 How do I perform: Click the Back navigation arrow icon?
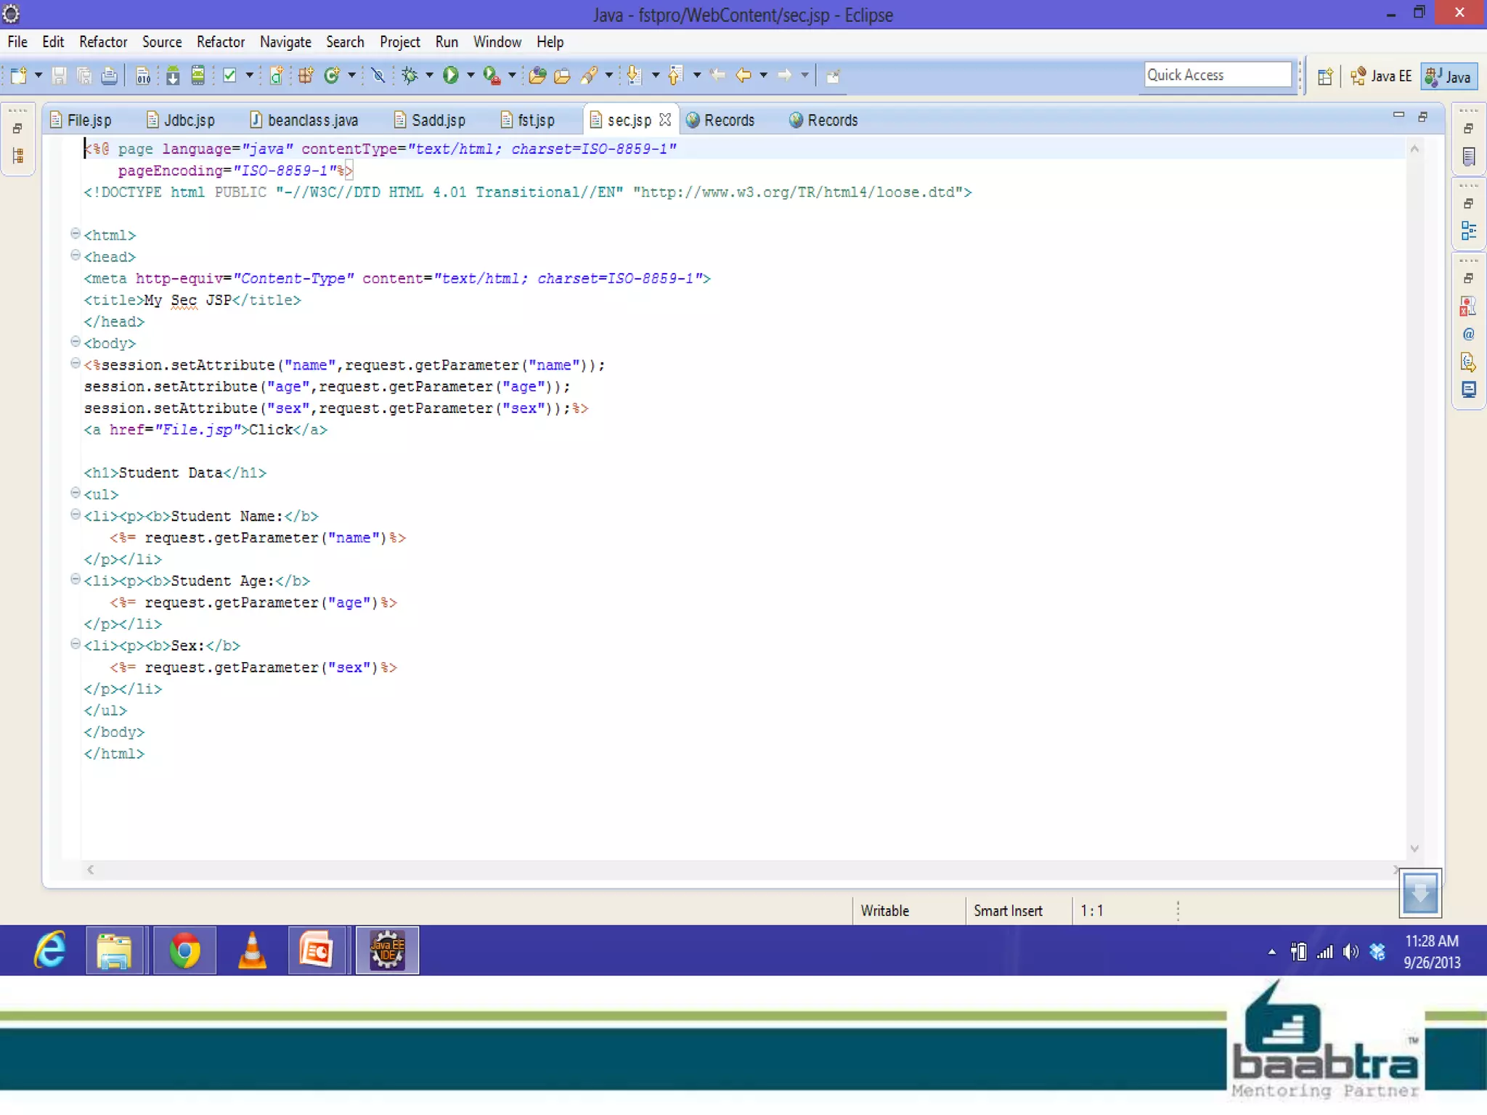pos(743,75)
